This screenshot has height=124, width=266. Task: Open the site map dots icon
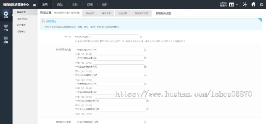(x=245, y=4)
